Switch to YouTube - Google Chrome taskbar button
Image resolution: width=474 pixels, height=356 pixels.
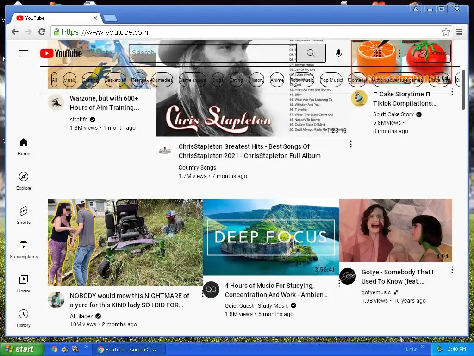point(129,350)
